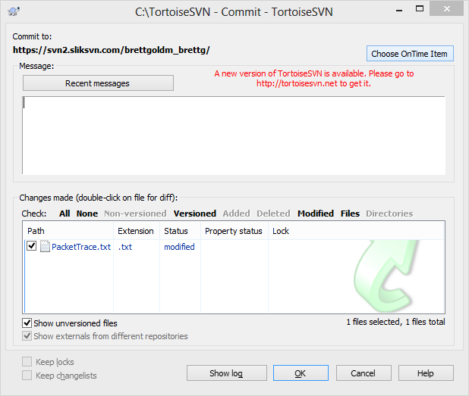The height and width of the screenshot is (396, 469).
Task: Click the files selected count text
Action: point(395,322)
